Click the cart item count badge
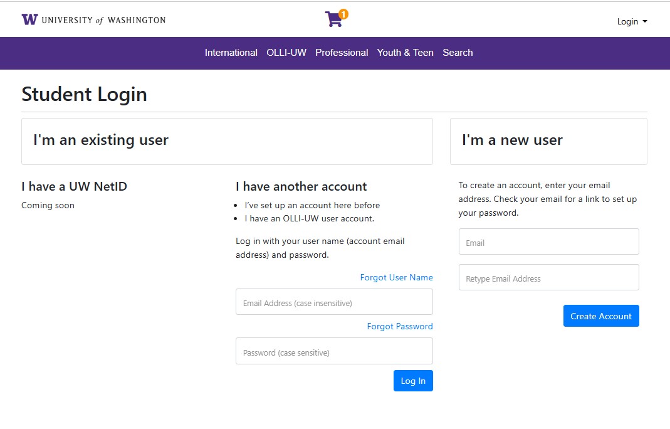The height and width of the screenshot is (429, 670). [x=343, y=14]
